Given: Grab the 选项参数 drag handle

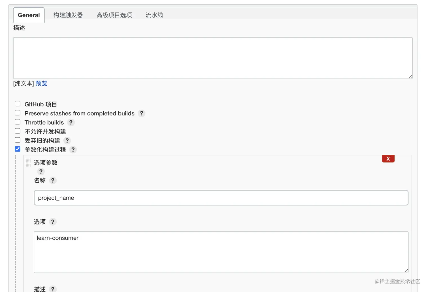Looking at the screenshot, I should pos(28,163).
